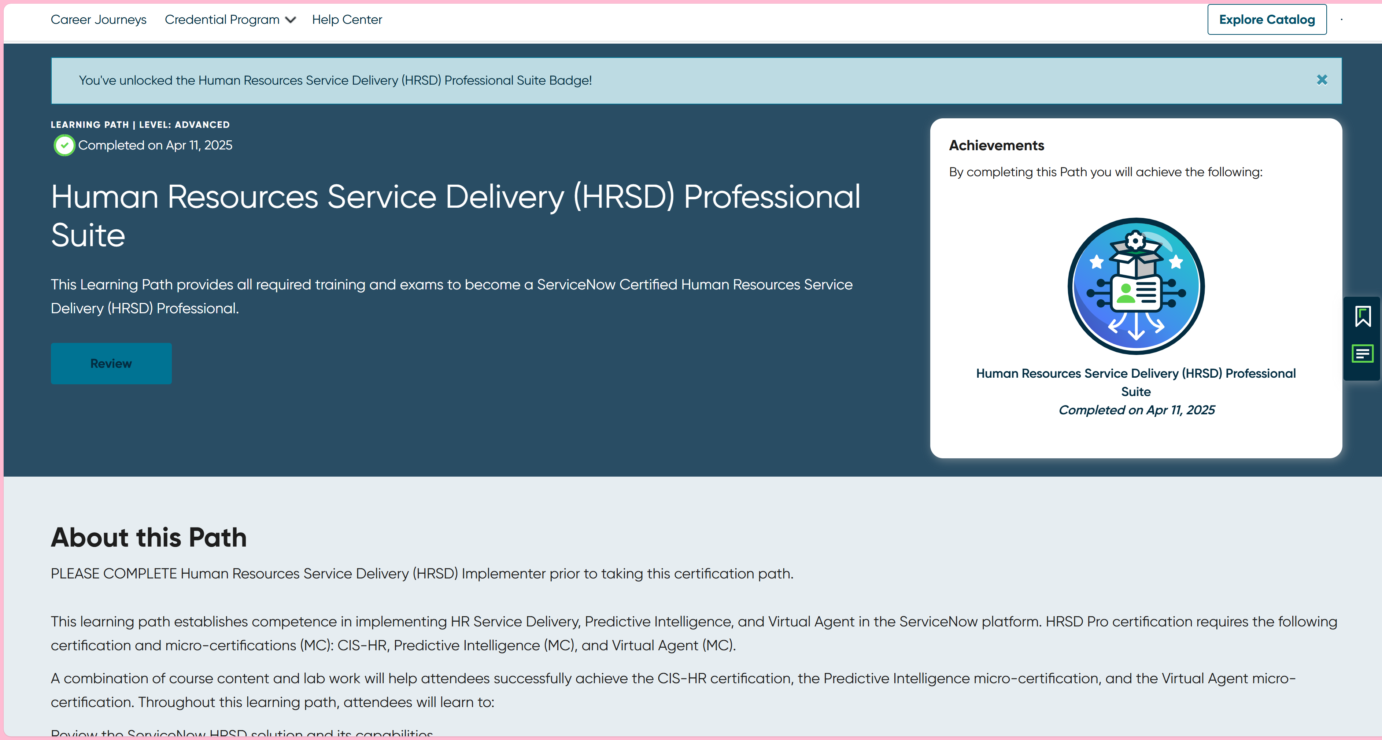1382x740 pixels.
Task: Open the Help Center page
Action: [x=347, y=20]
